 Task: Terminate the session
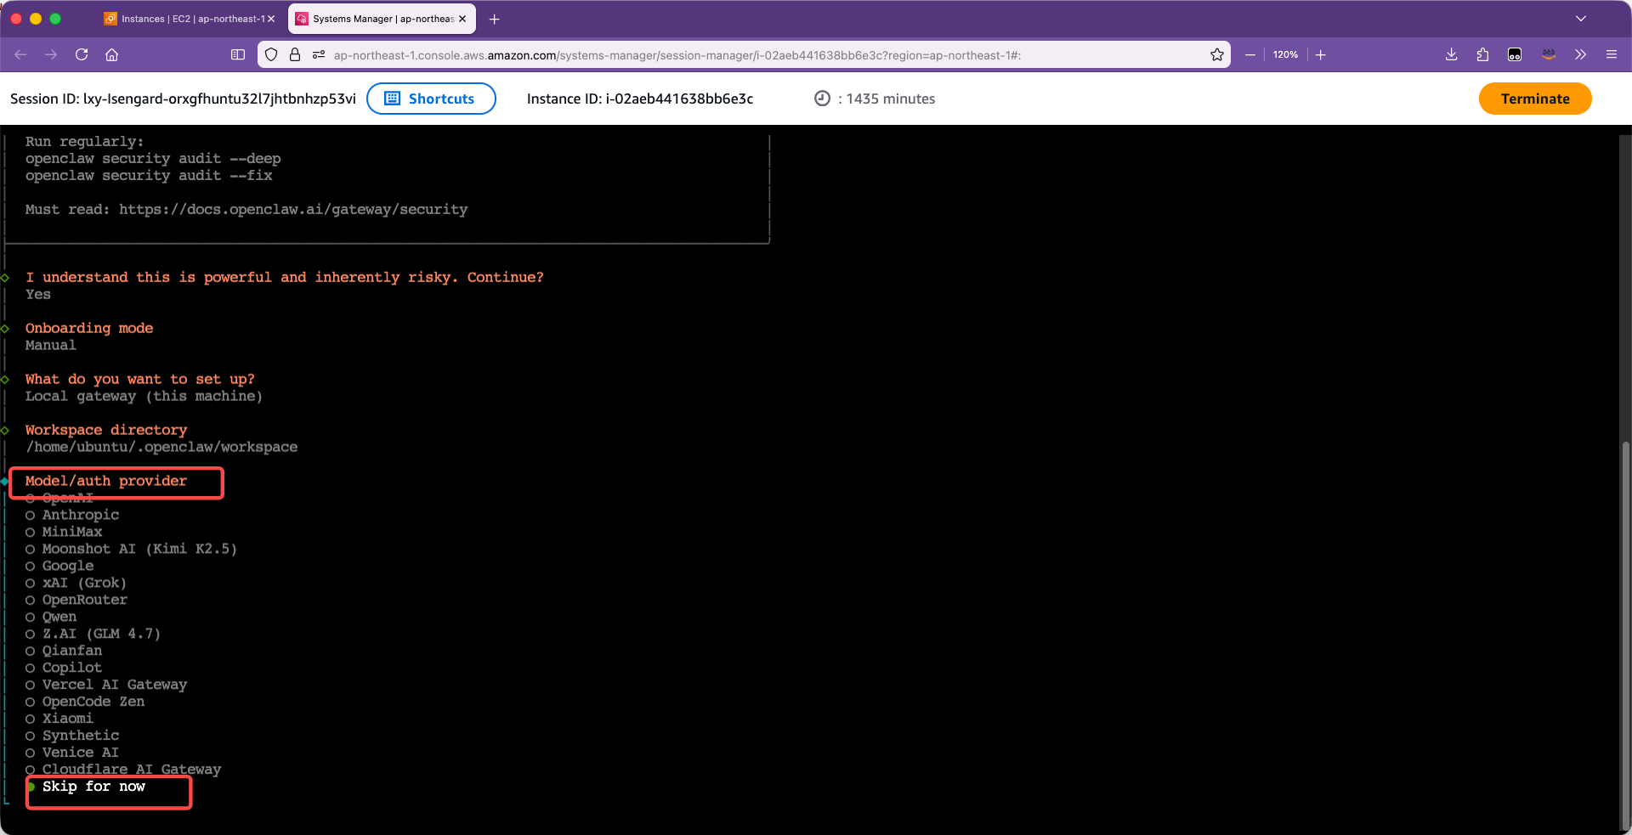tap(1534, 99)
